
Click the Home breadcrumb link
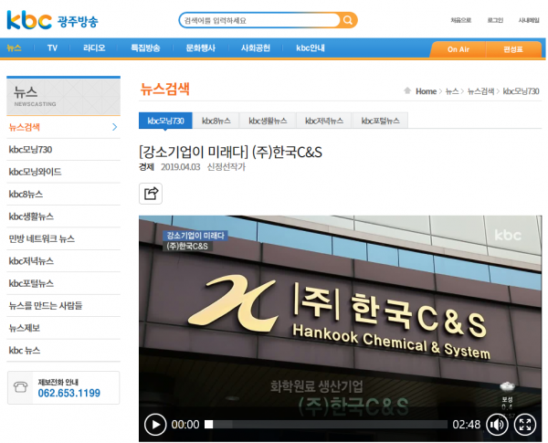(426, 91)
